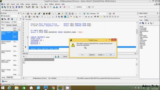This screenshot has height=90, width=160.
Task: Click the Data Grid vertical scrollbar thumb
Action: [x=137, y=64]
